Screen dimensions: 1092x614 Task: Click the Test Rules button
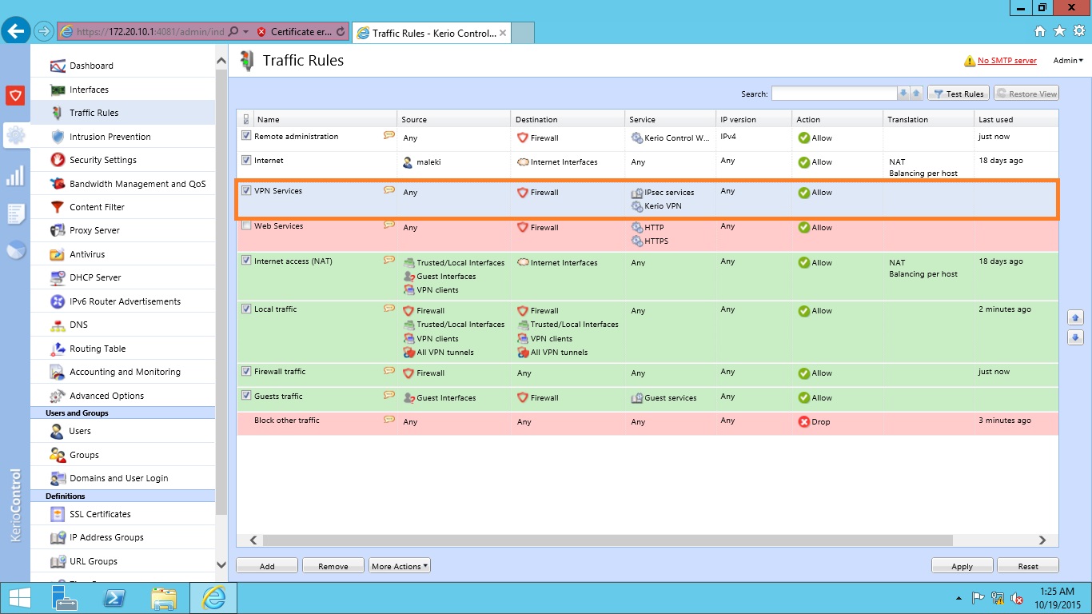(958, 94)
